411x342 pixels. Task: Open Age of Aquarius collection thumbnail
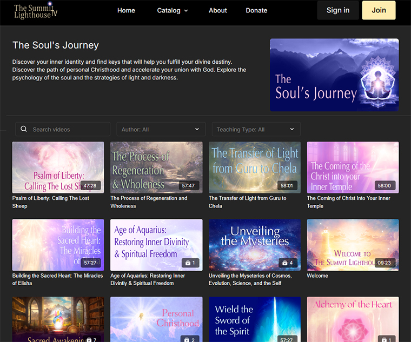point(156,245)
